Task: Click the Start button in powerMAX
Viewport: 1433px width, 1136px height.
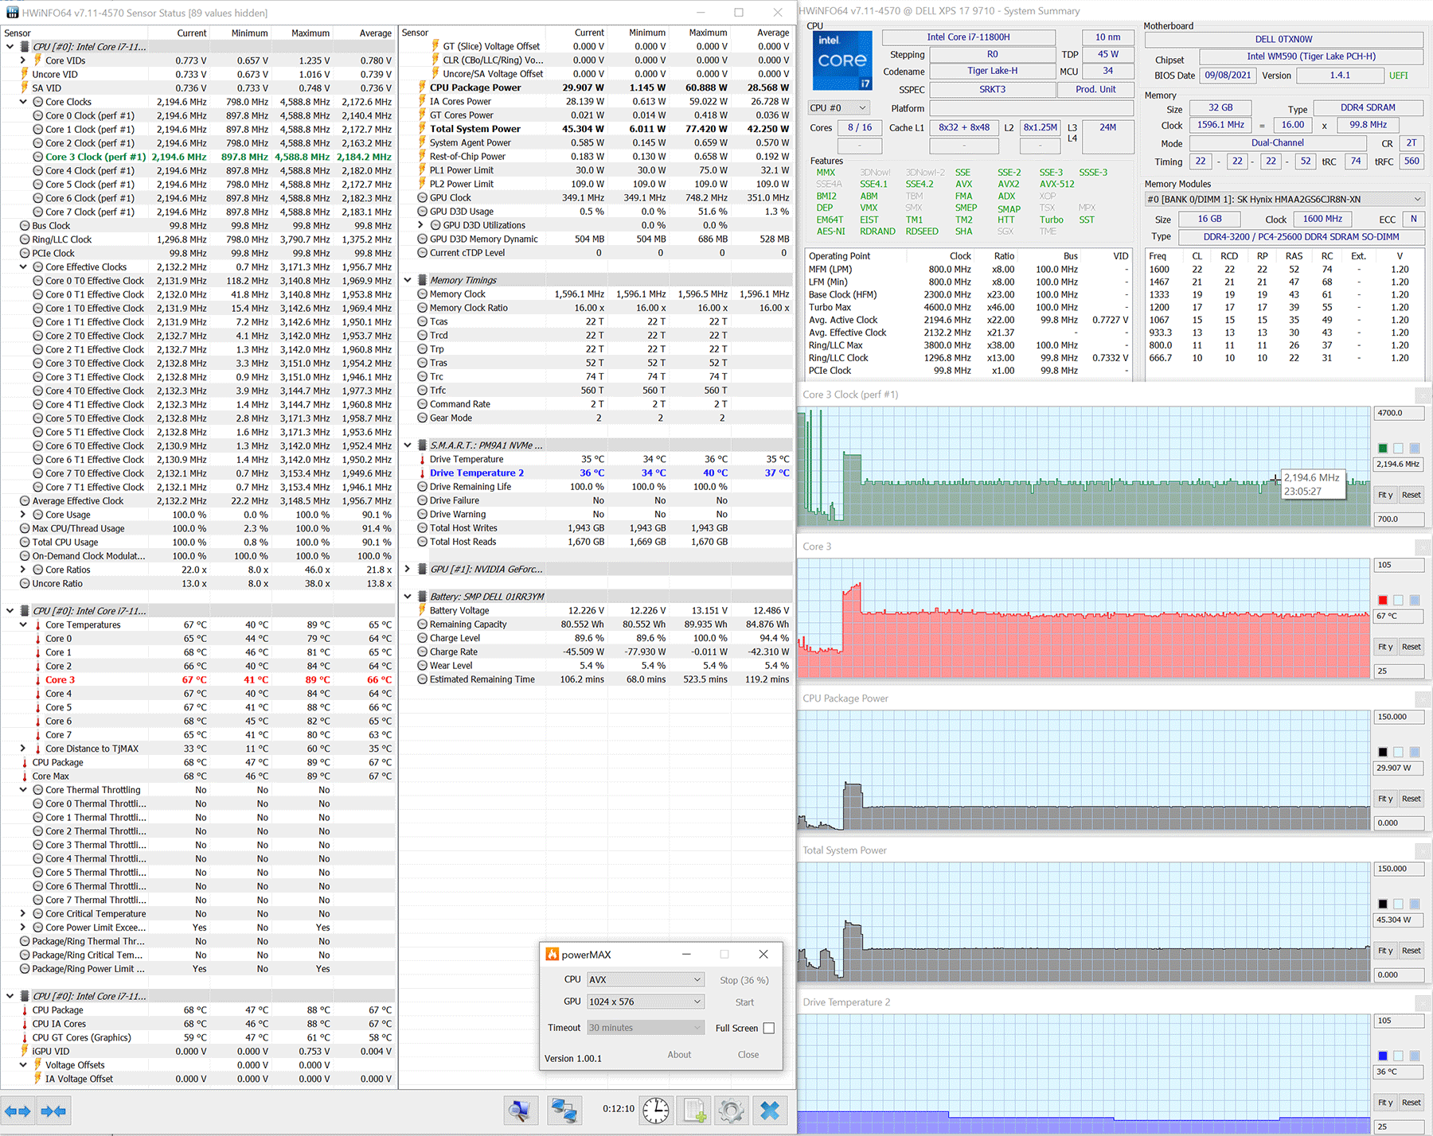Action: coord(744,1002)
